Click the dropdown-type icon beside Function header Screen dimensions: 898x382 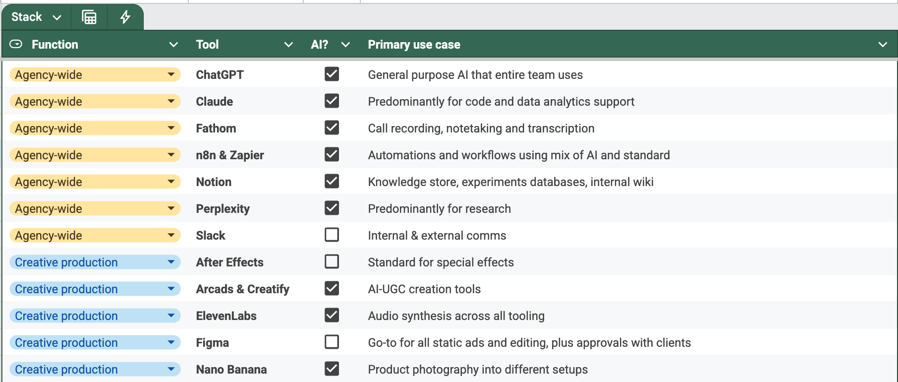(x=16, y=44)
